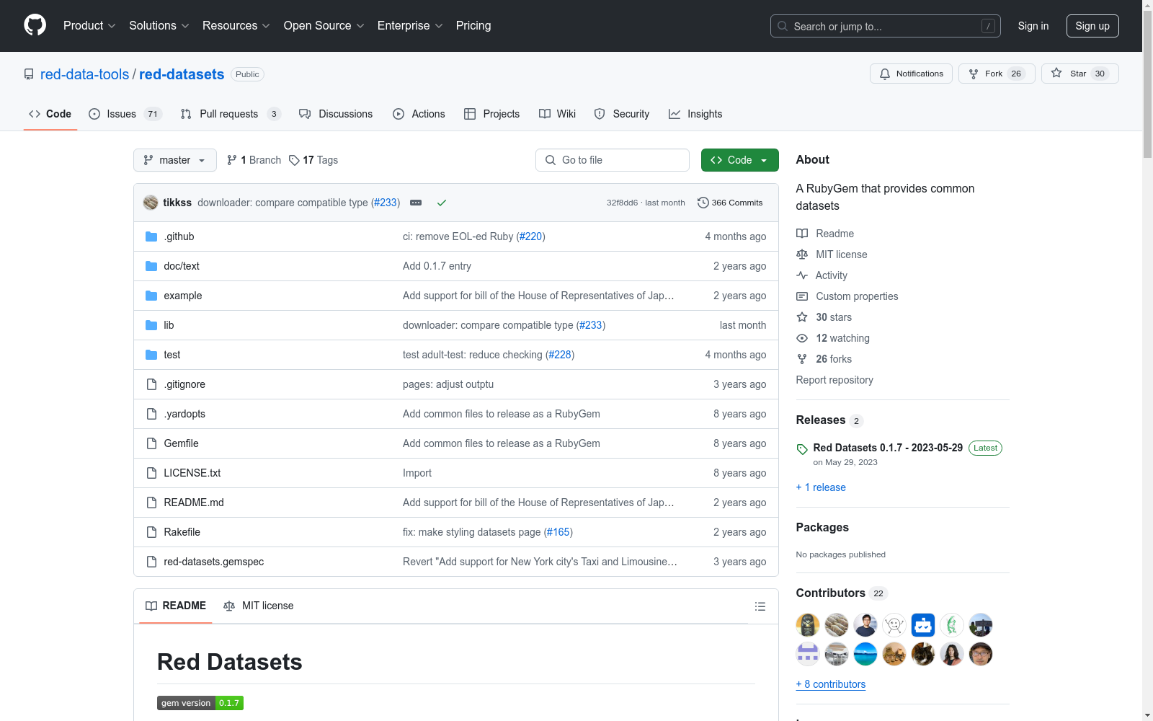
Task: Click the release tag icon
Action: click(x=802, y=449)
